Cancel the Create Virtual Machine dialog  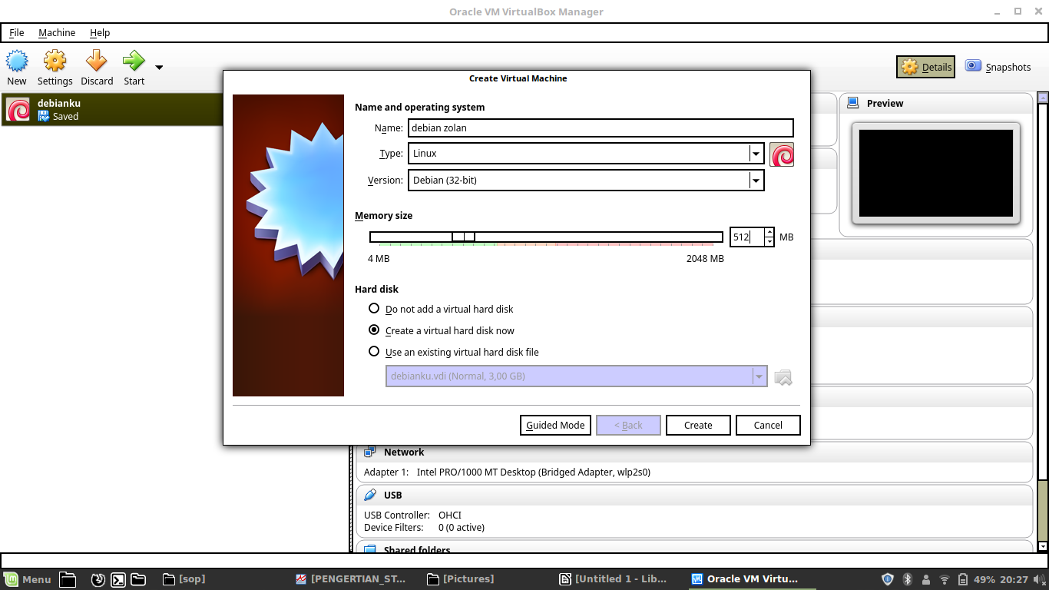[768, 425]
